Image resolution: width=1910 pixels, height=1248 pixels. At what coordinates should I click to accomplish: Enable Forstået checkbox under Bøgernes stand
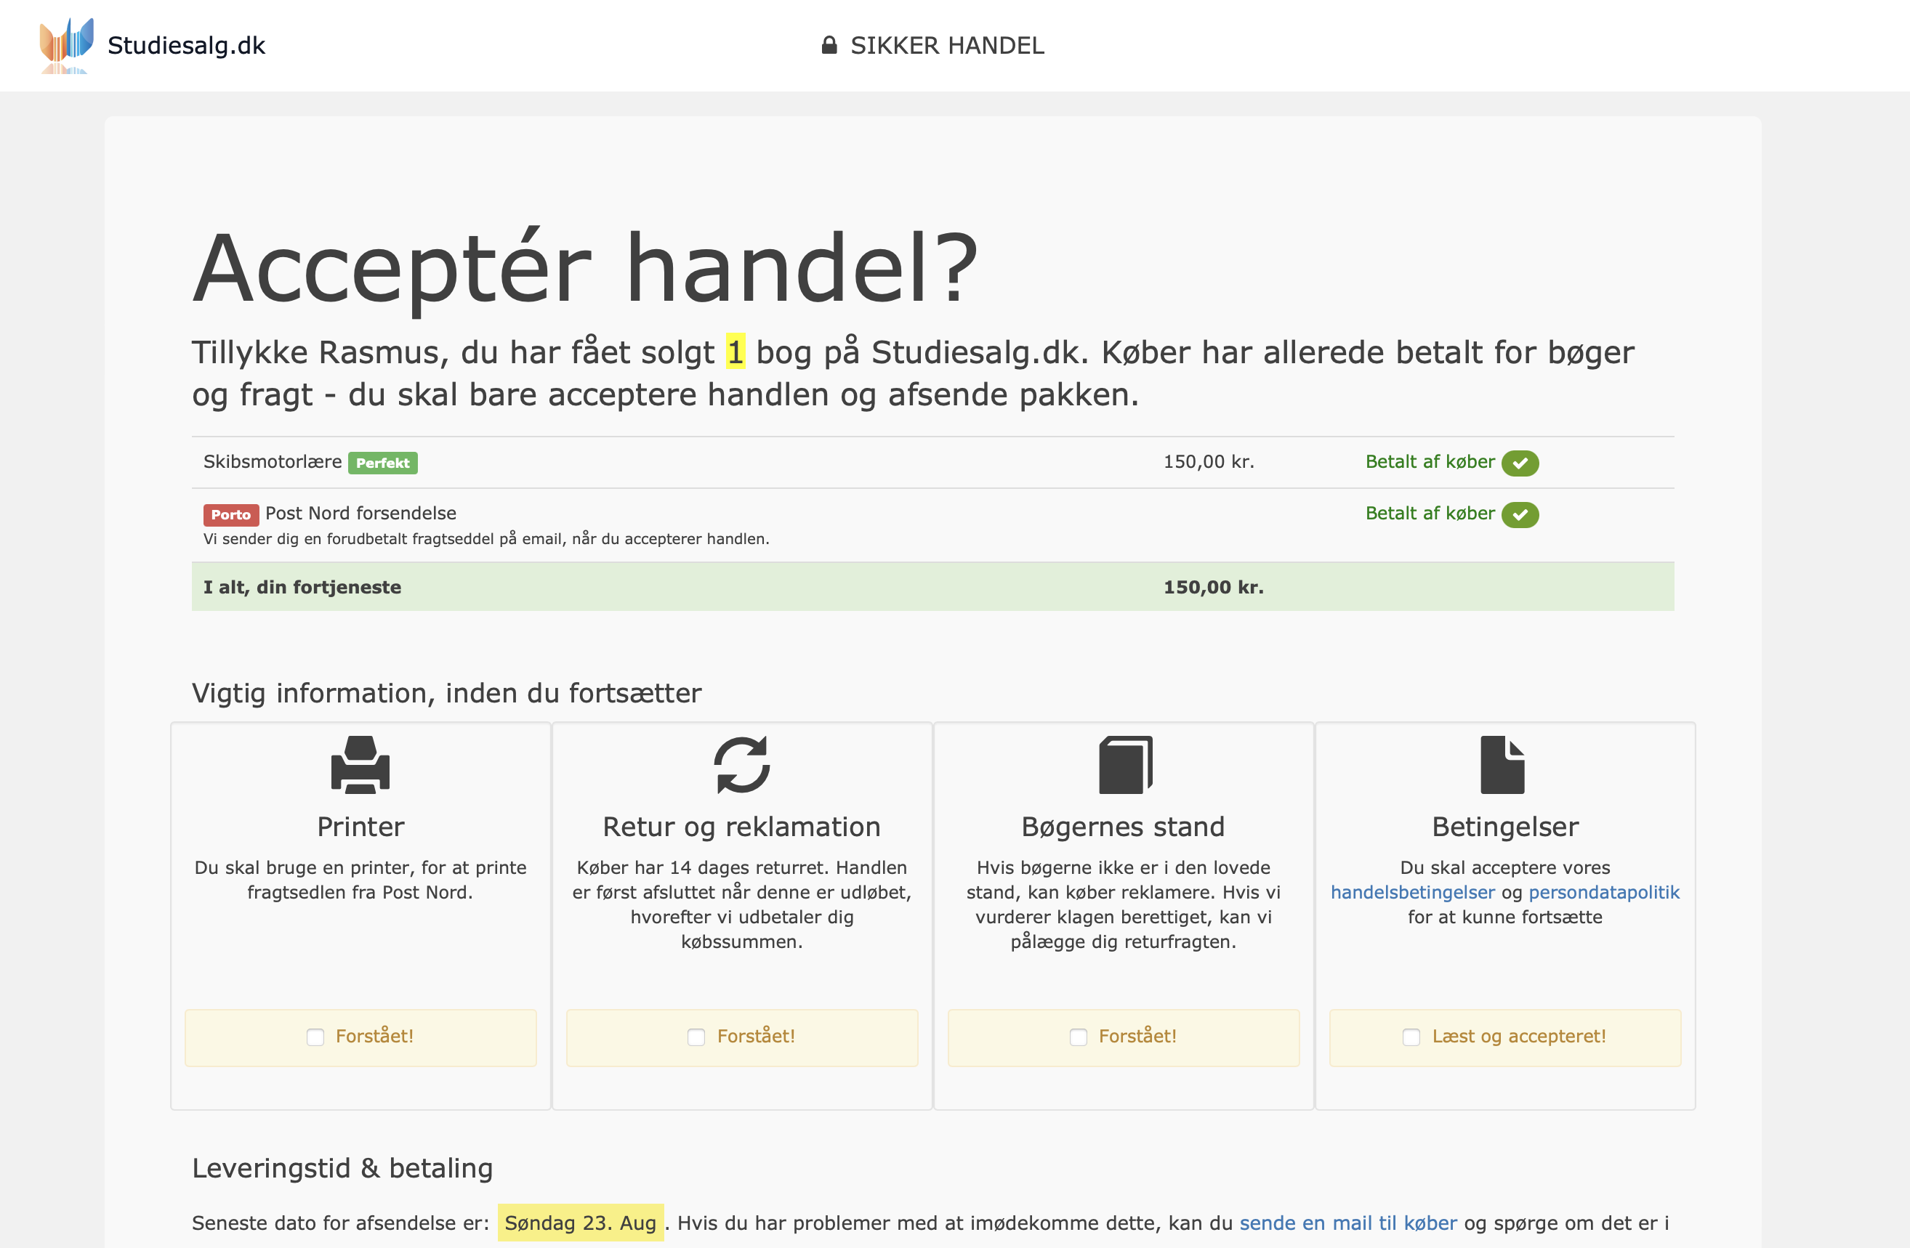tap(1079, 1037)
